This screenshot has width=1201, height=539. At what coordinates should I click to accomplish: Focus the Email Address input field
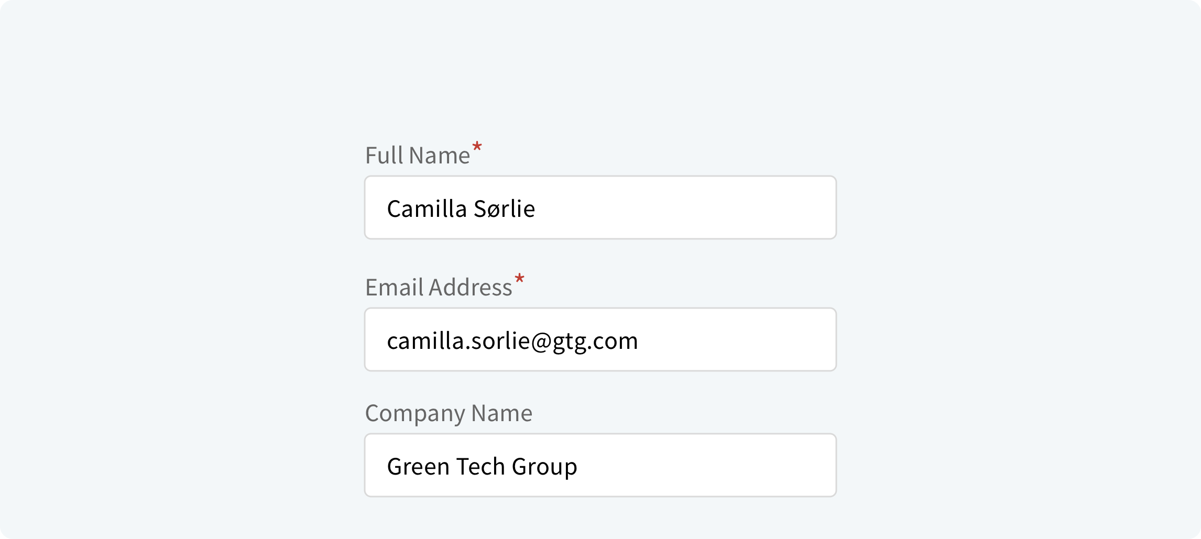(x=600, y=340)
